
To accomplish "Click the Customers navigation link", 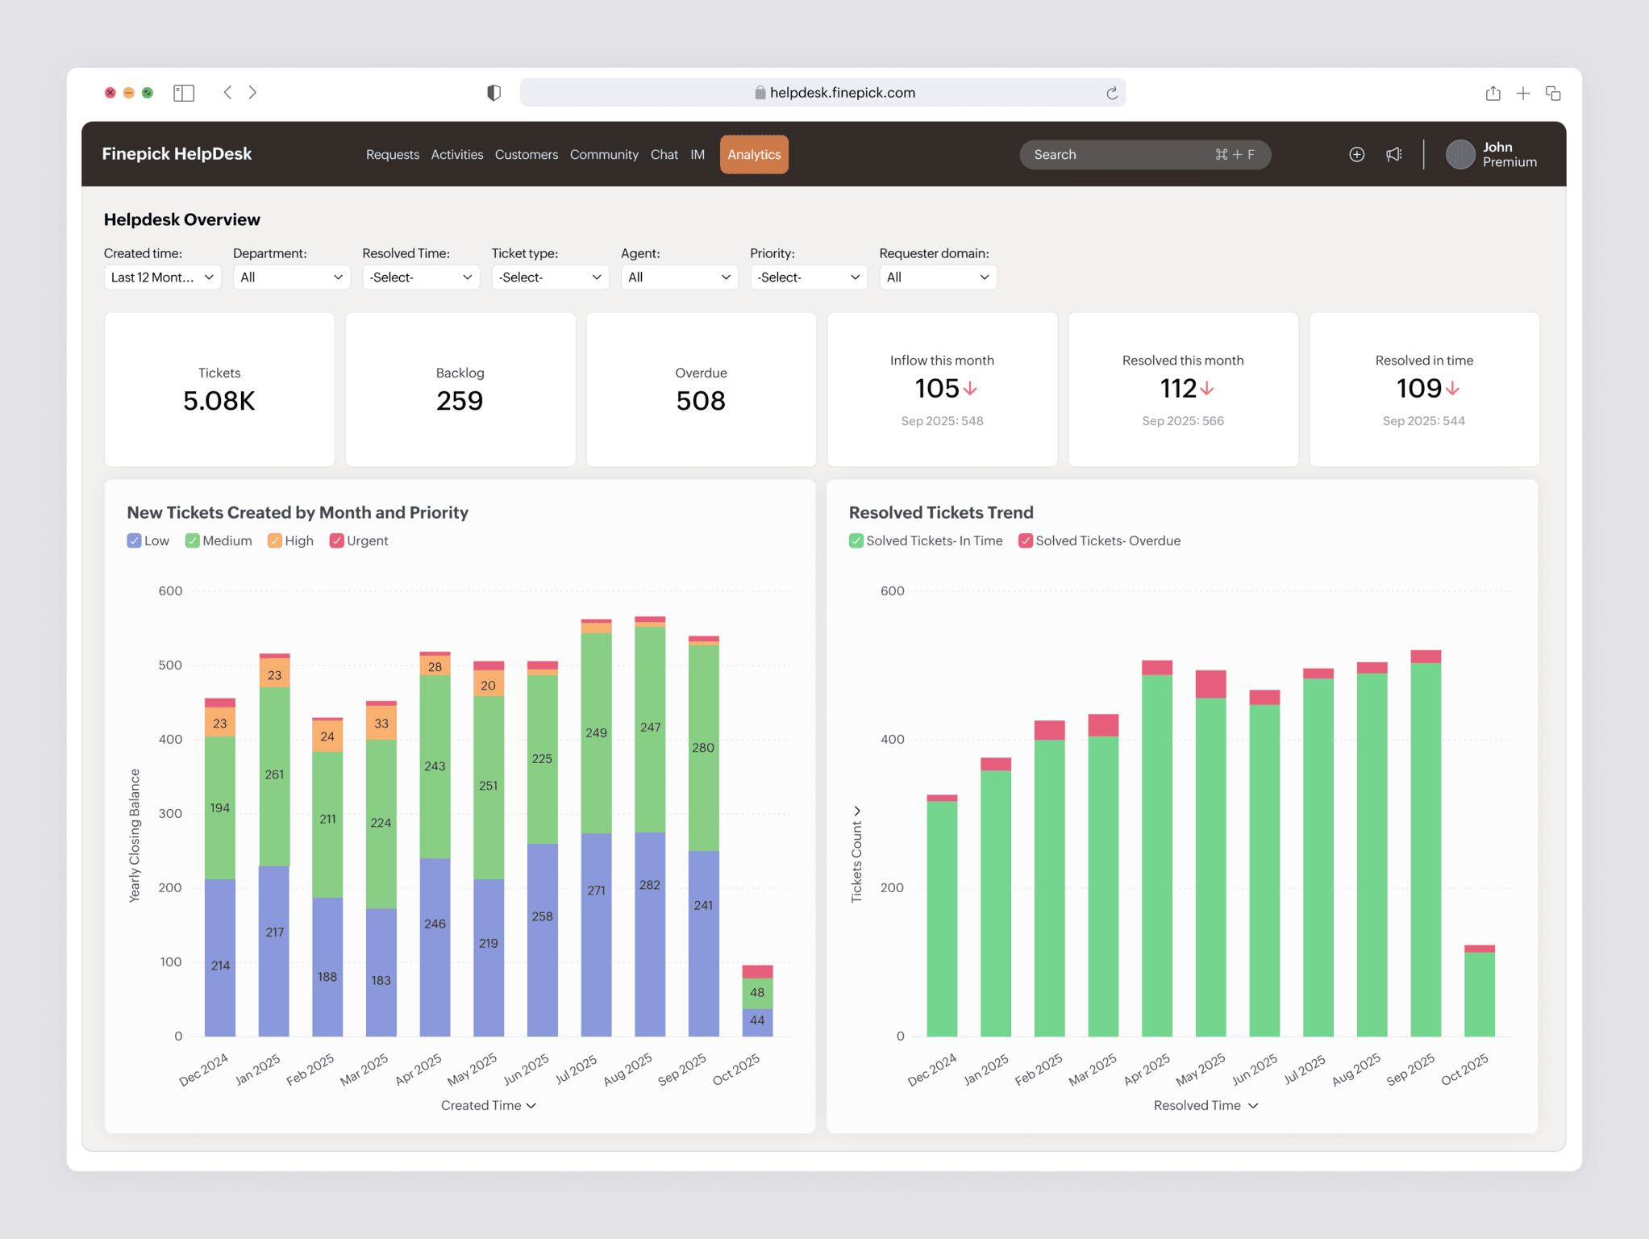I will (526, 154).
